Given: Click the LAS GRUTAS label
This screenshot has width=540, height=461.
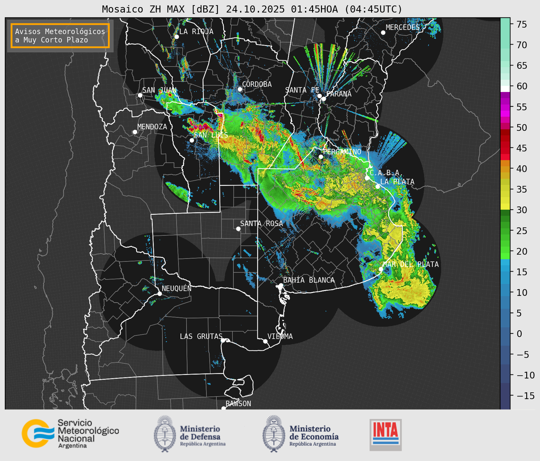Looking at the screenshot, I should (201, 336).
